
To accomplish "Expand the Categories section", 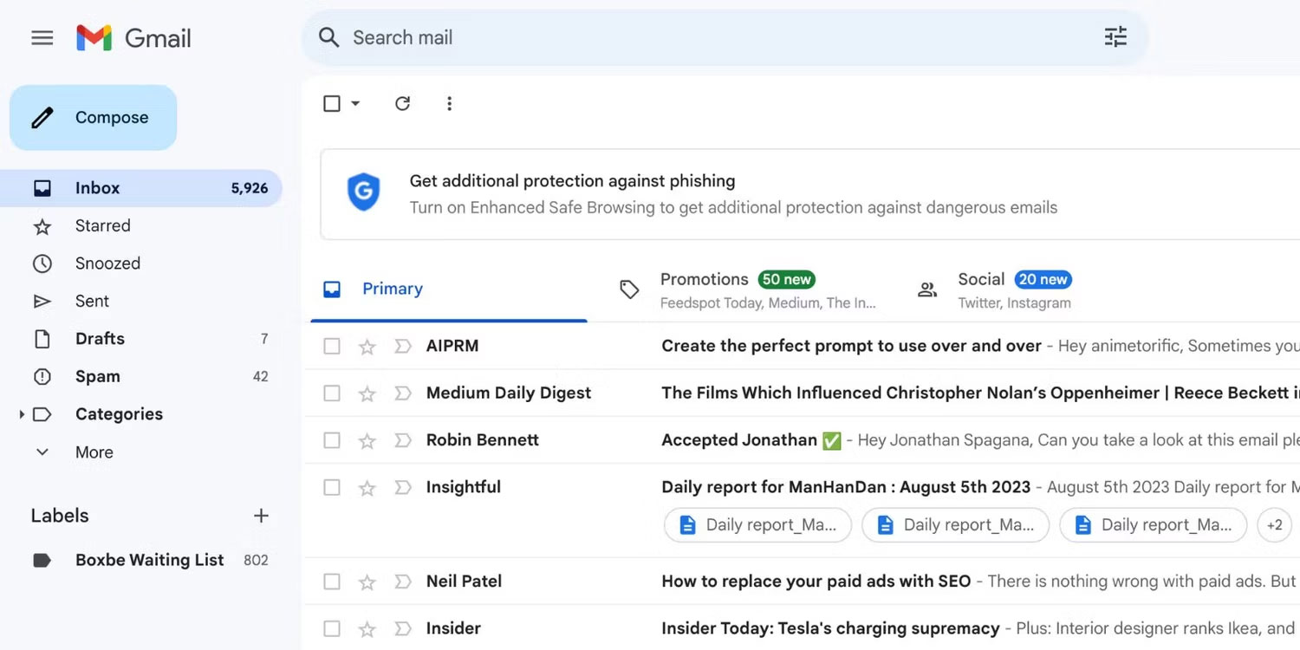I will (x=21, y=414).
